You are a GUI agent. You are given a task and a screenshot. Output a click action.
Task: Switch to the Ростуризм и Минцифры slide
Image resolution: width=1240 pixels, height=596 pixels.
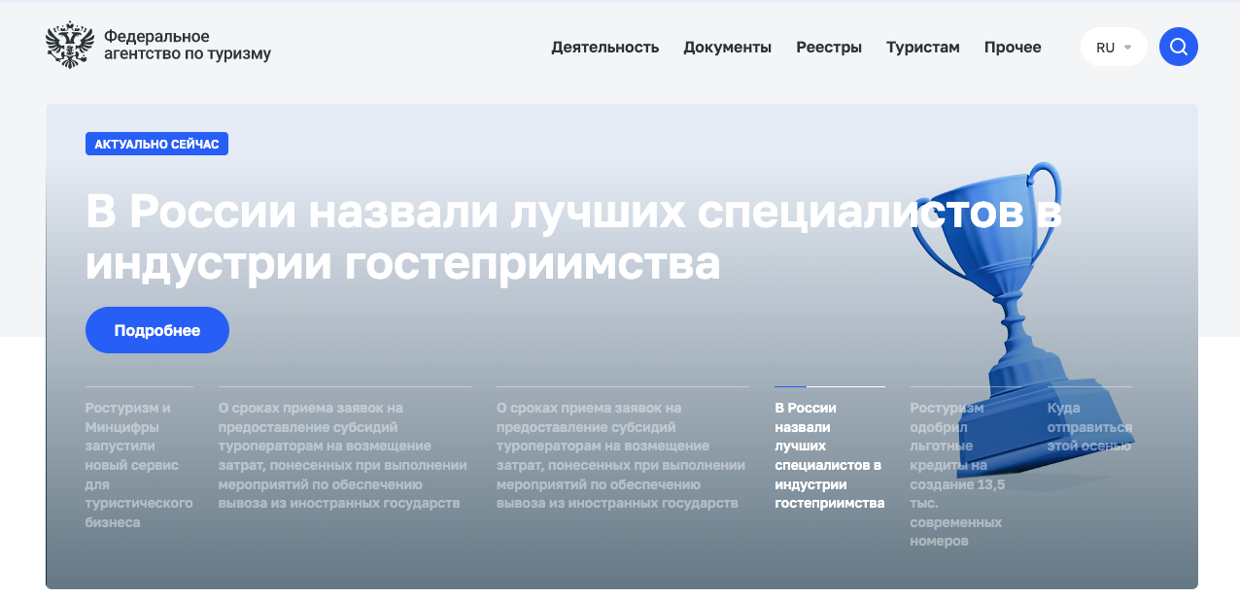(x=138, y=465)
